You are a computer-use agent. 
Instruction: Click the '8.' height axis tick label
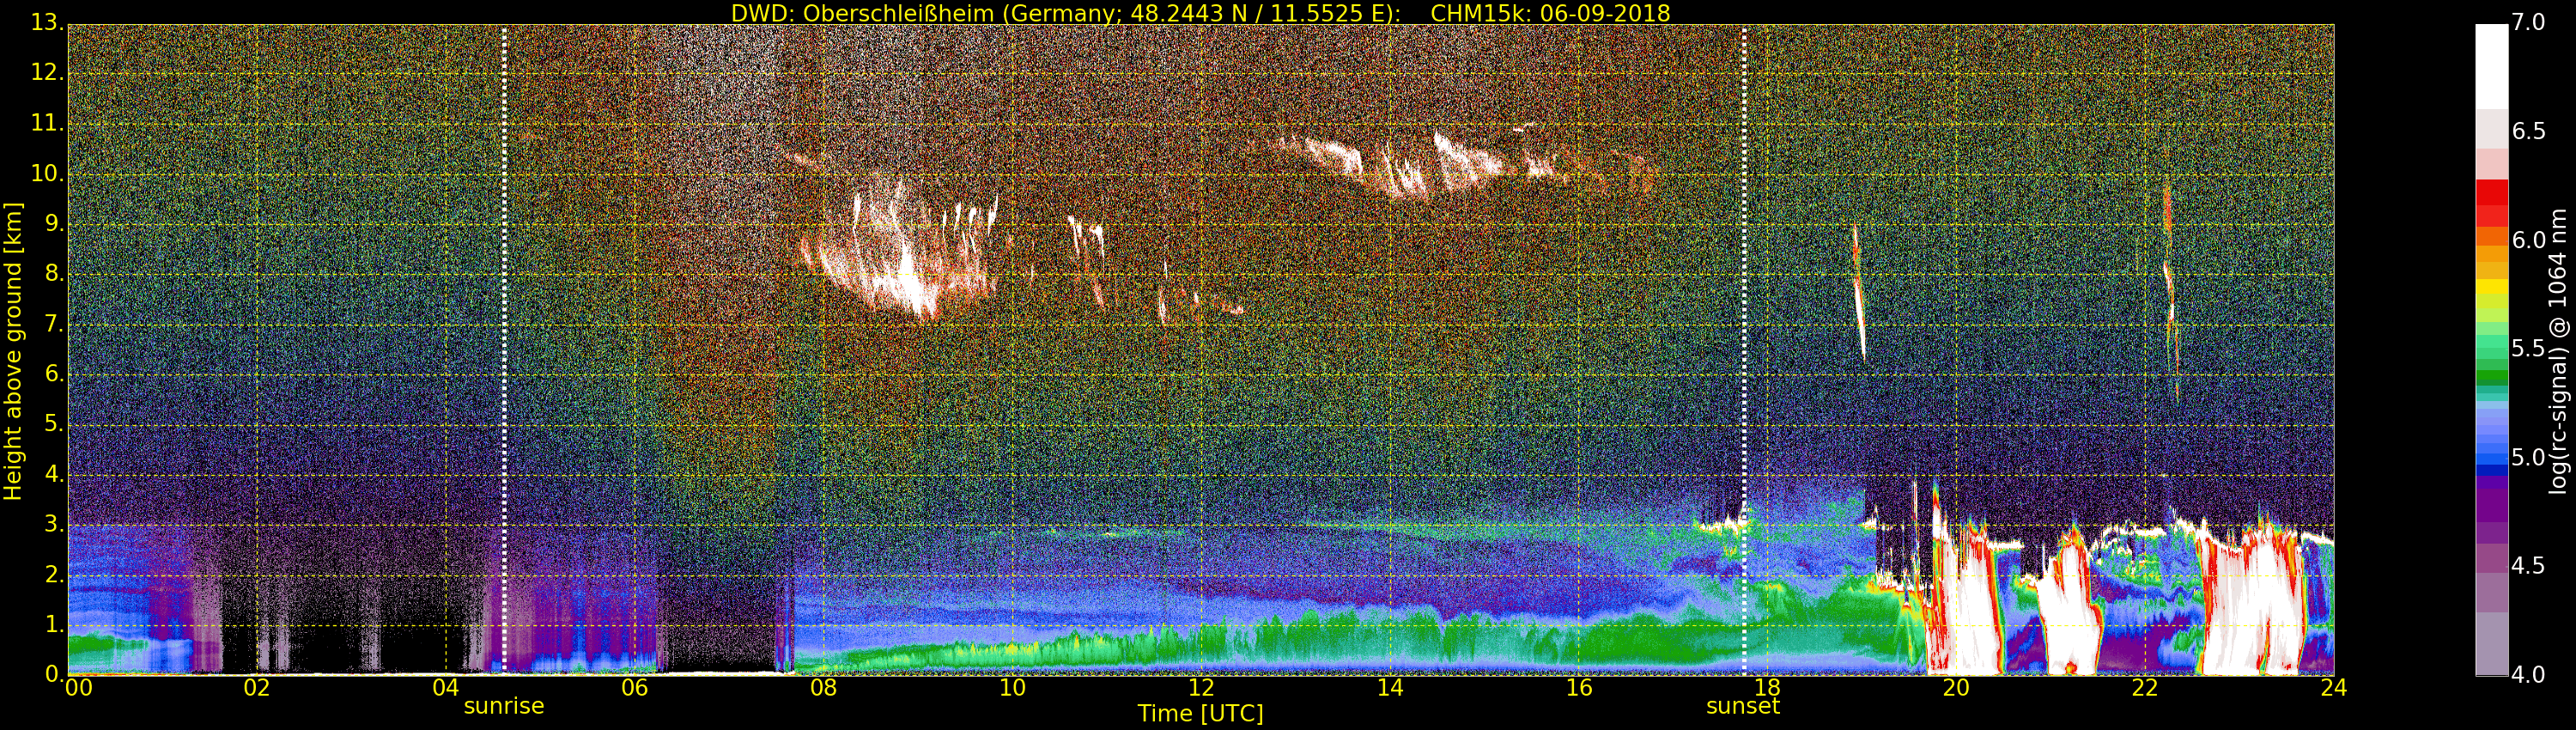(54, 273)
